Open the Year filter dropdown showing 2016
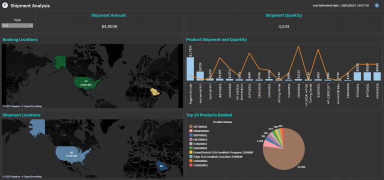 click(17, 25)
